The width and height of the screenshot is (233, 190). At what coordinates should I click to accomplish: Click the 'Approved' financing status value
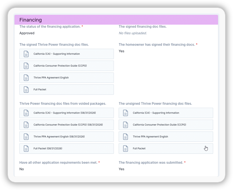pos(27,33)
